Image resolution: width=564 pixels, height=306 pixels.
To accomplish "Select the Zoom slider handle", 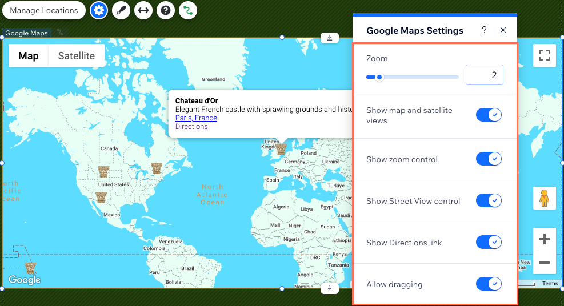I will point(379,77).
